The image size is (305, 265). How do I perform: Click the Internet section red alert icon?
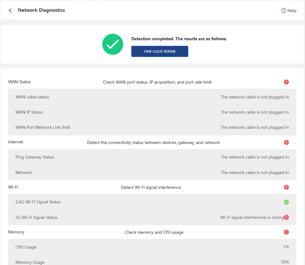point(286,142)
